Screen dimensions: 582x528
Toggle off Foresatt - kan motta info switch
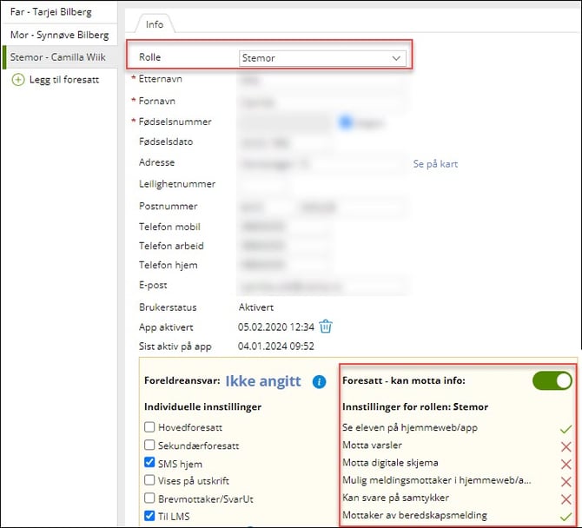(x=552, y=380)
